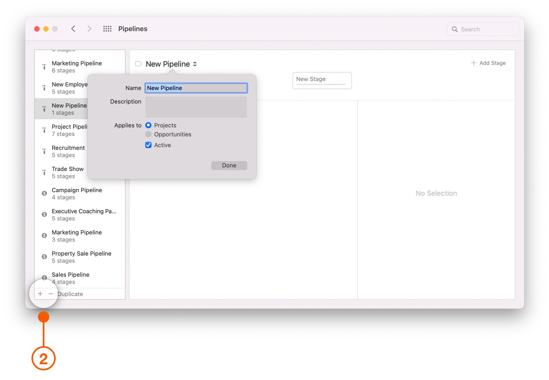Uncheck the Active checkbox

[149, 145]
